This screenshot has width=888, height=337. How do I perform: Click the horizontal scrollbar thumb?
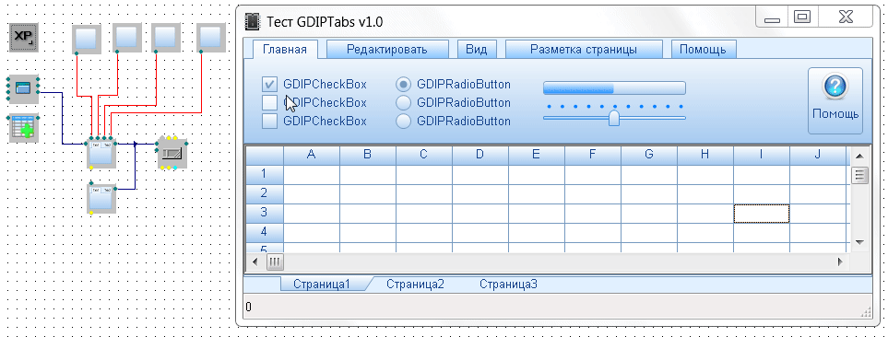pyautogui.click(x=275, y=261)
